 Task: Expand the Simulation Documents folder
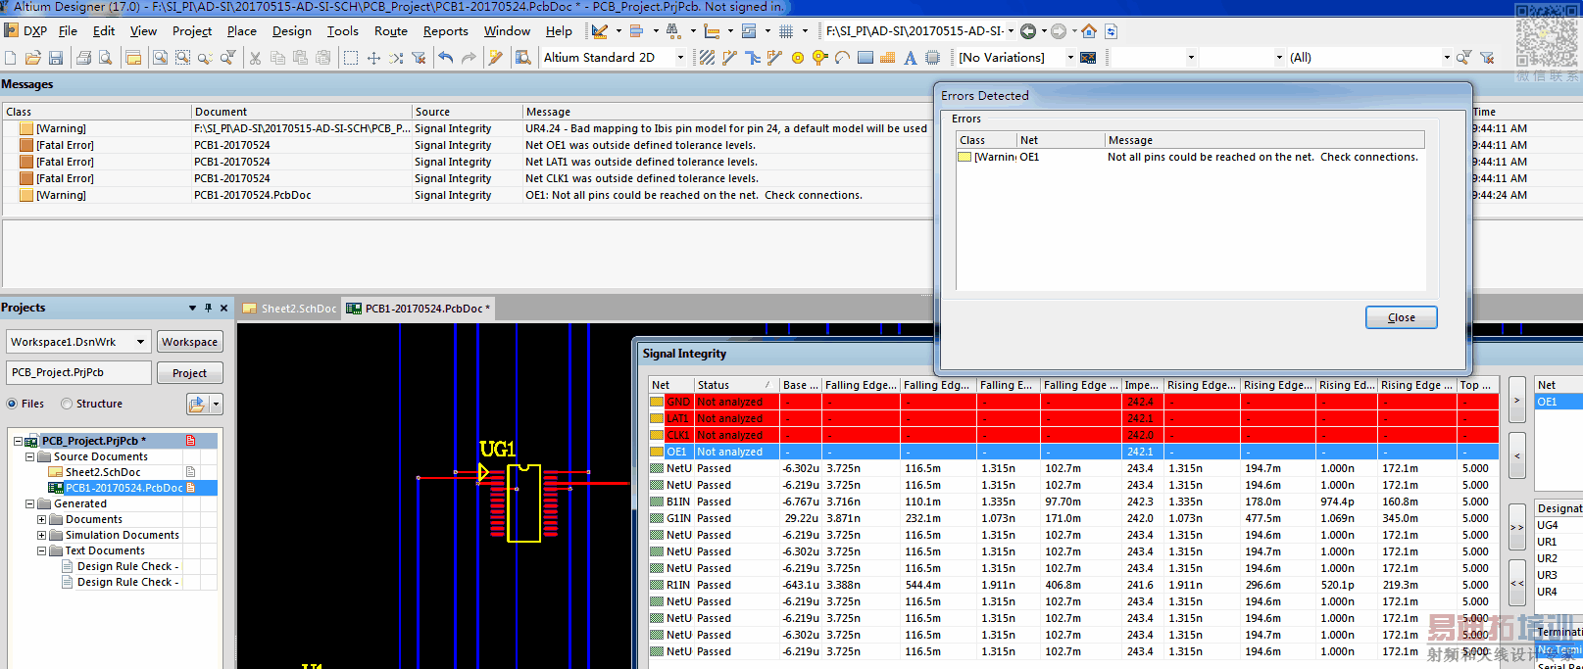pyautogui.click(x=41, y=535)
